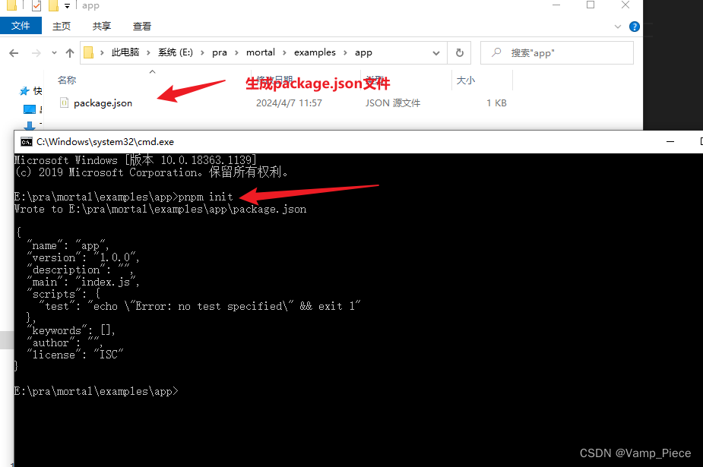Open the quick access toolbar customize dropdown
Viewport: 703px width, 467px height.
[x=67, y=6]
